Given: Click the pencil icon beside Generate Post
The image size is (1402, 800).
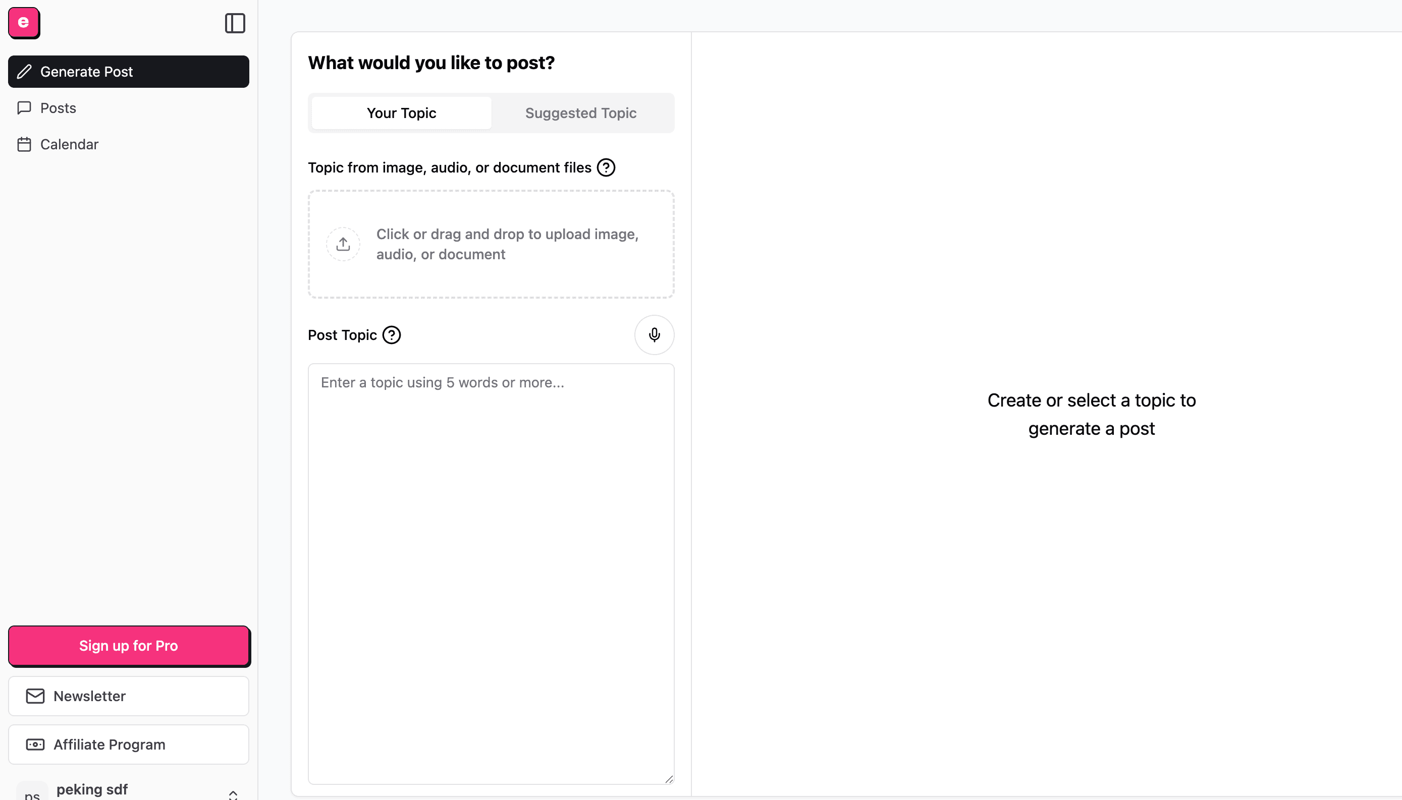Looking at the screenshot, I should [x=24, y=72].
